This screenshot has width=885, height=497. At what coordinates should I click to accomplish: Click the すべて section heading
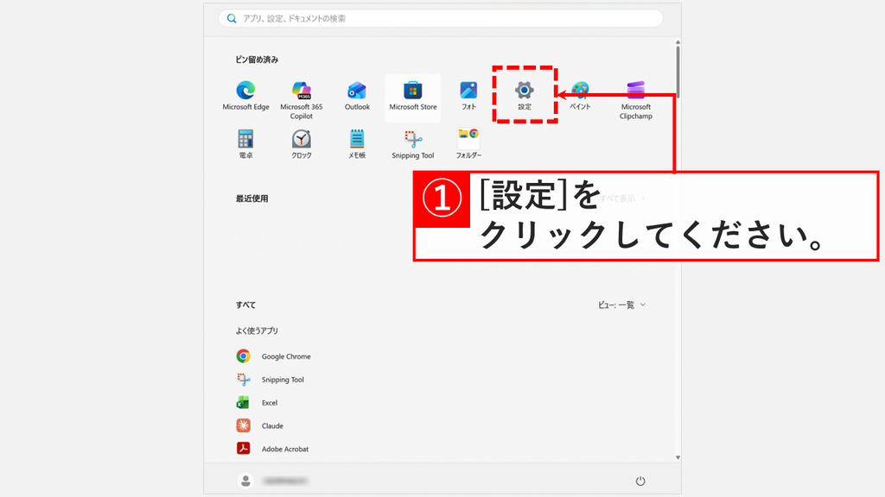(x=245, y=305)
